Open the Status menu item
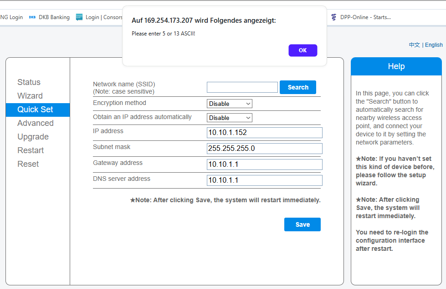This screenshot has width=446, height=289. (x=29, y=82)
